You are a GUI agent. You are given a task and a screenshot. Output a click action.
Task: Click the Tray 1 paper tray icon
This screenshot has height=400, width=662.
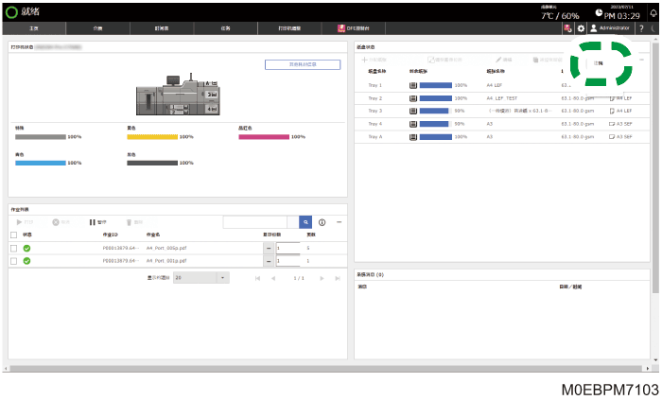[x=413, y=85]
